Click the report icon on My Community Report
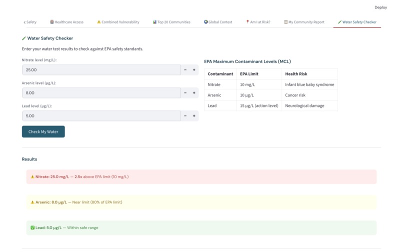This screenshot has width=403, height=252. pos(285,22)
